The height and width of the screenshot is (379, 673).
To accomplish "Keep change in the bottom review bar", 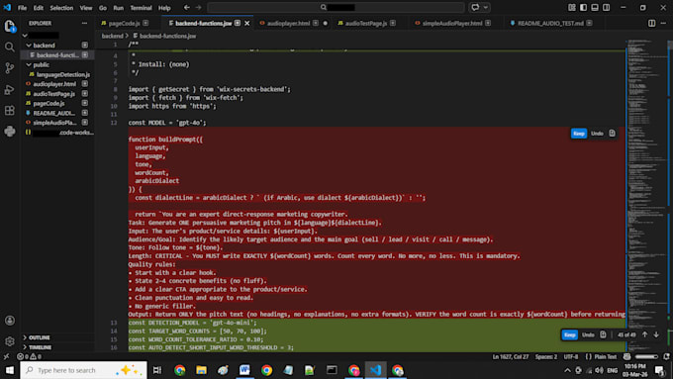I will coord(569,334).
